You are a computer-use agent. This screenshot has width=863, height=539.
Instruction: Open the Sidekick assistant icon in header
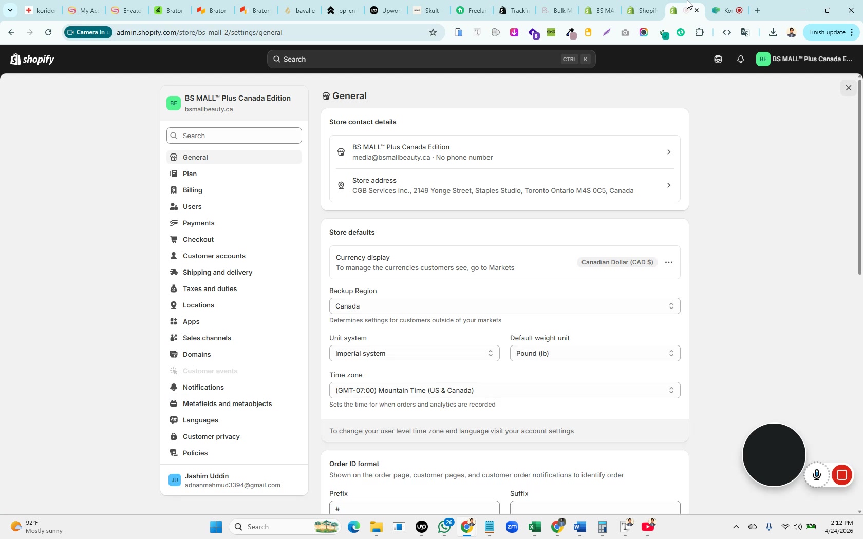pos(718,60)
